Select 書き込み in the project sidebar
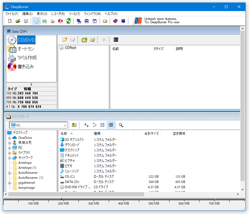This screenshot has height=214, width=249. pos(26,67)
